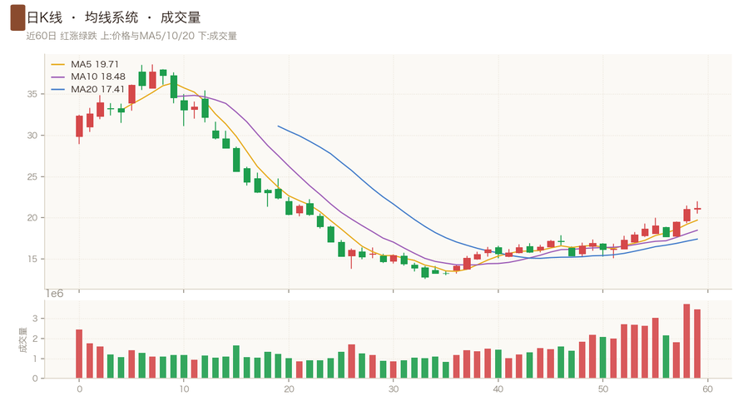Screen dimensions: 743x416
Task: Click the 1e6 volume scale label
Action: click(x=54, y=294)
